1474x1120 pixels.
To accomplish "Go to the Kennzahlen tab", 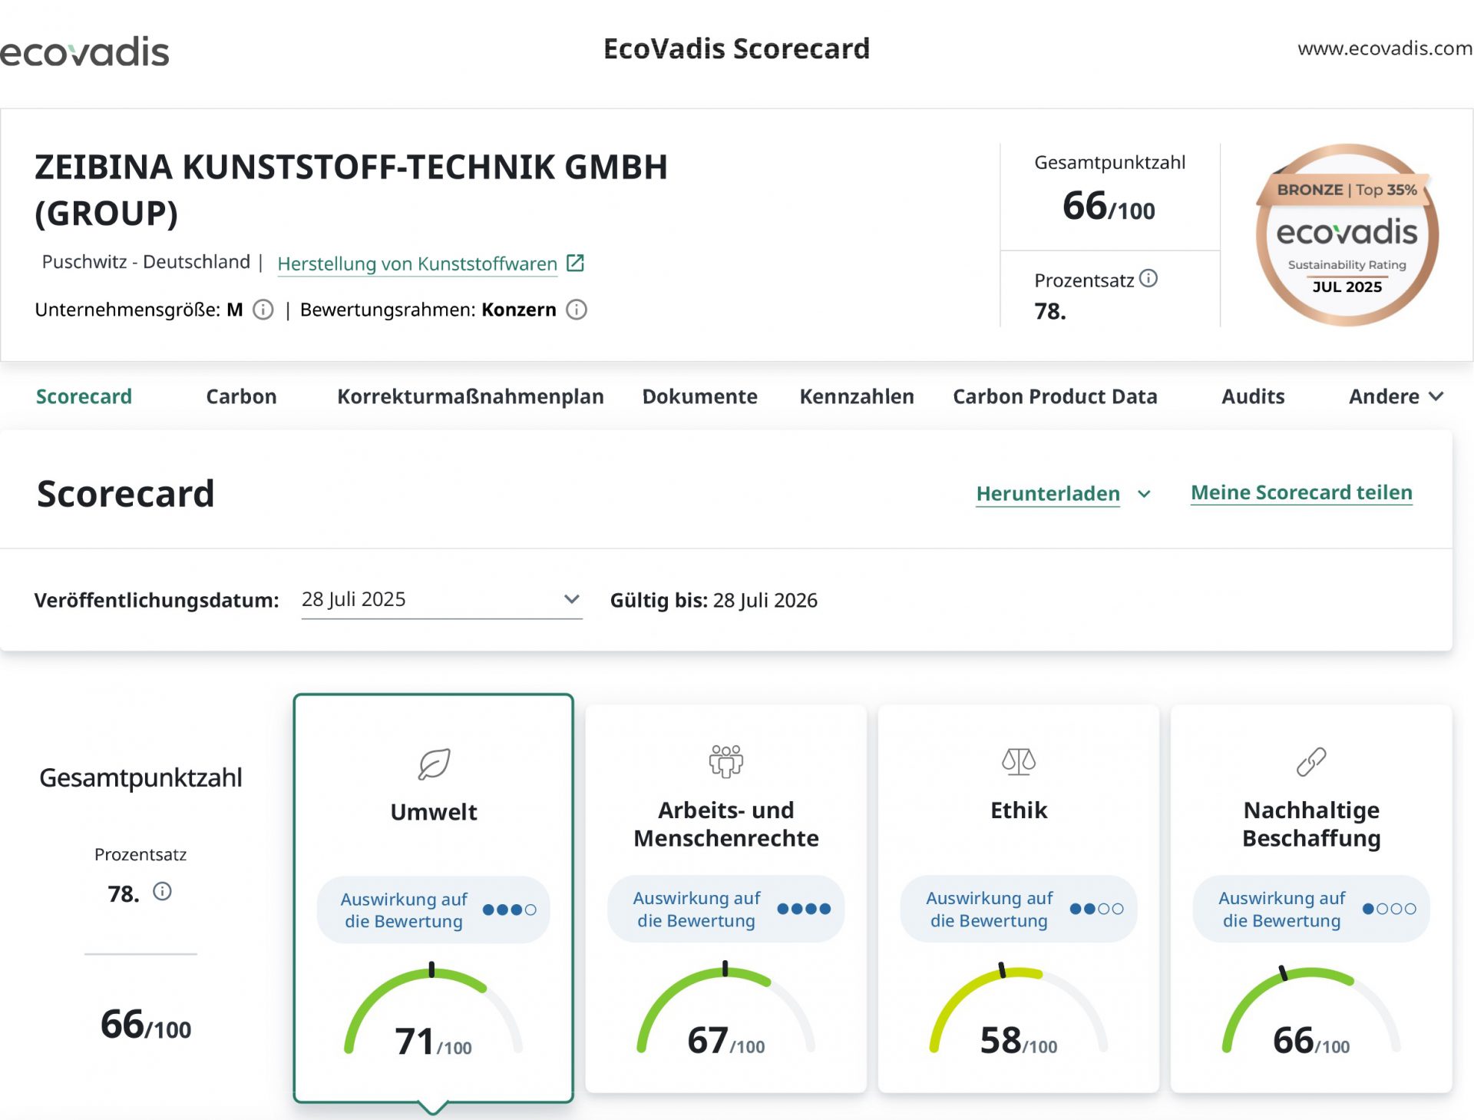I will (857, 396).
